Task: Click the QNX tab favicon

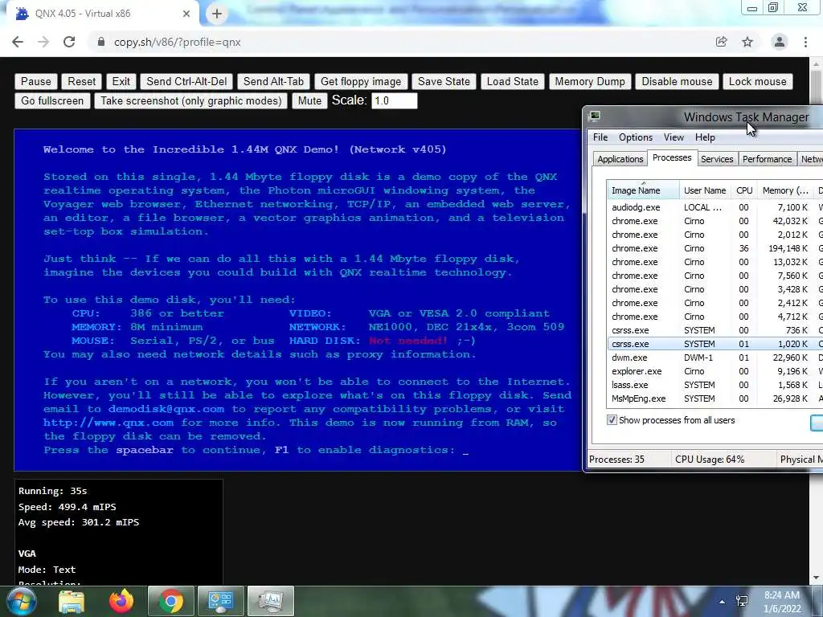Action: click(22, 14)
